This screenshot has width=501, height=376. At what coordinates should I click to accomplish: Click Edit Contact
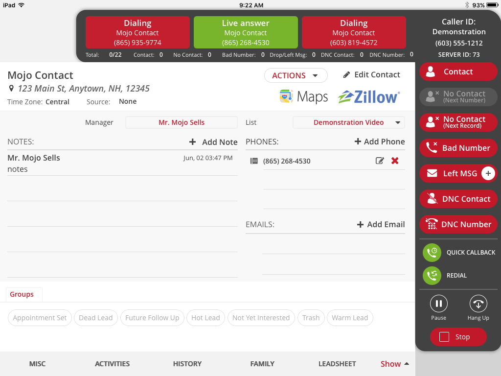(x=371, y=74)
